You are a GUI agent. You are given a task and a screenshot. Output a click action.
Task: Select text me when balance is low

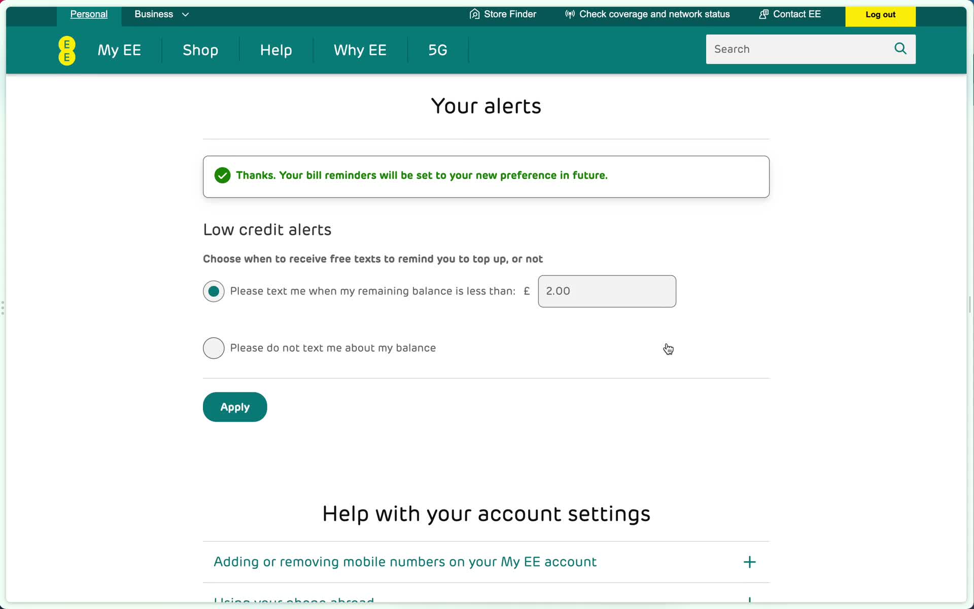(x=214, y=290)
